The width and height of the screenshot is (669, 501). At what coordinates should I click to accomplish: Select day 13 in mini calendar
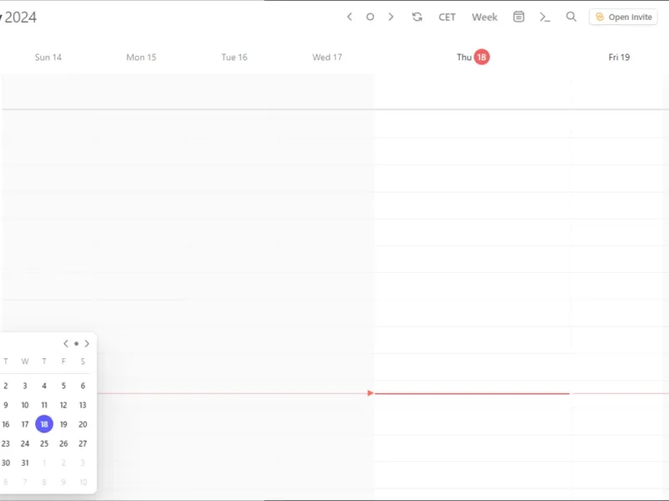[x=83, y=405]
